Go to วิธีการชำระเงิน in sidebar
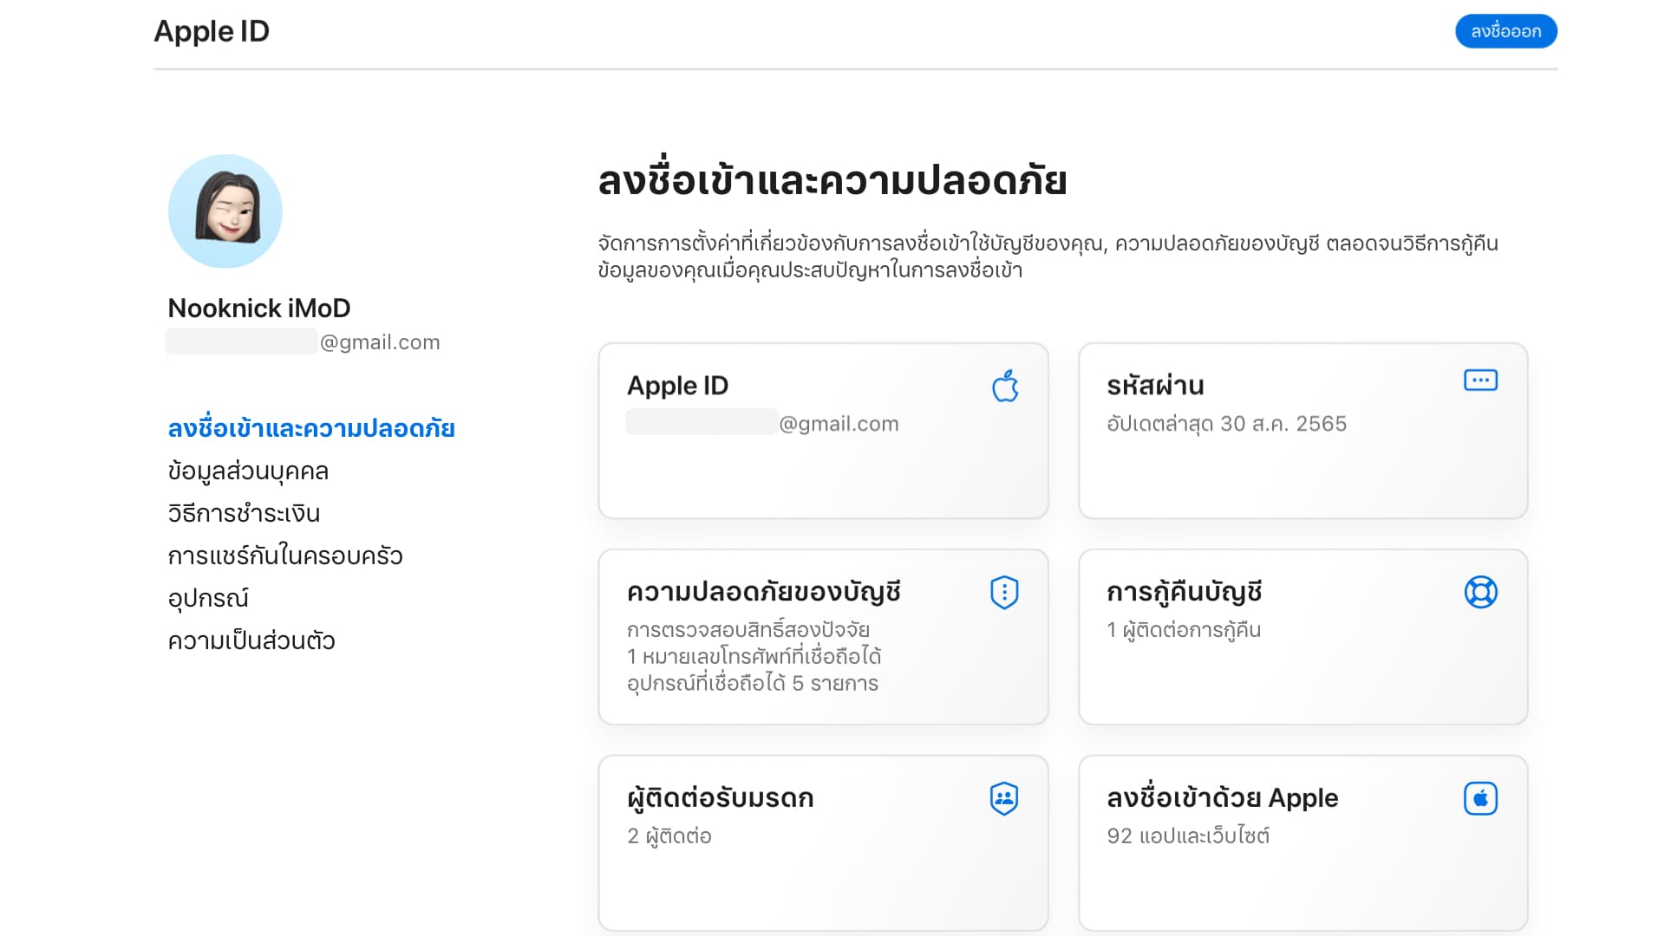Screen dimensions: 1665x936 244,514
